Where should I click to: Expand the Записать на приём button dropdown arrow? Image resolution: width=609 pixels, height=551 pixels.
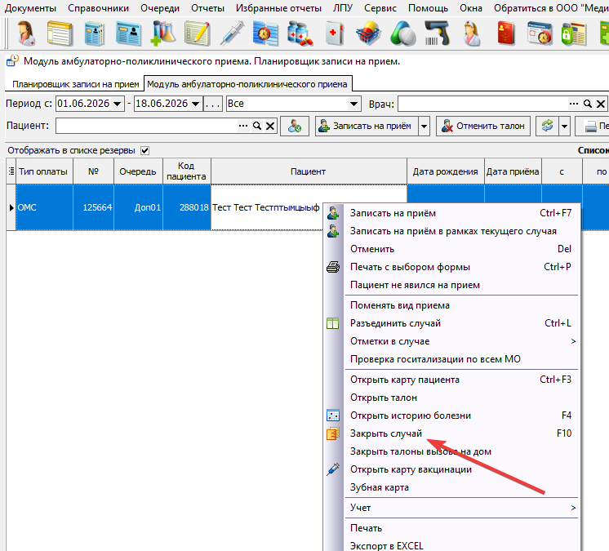pyautogui.click(x=425, y=126)
